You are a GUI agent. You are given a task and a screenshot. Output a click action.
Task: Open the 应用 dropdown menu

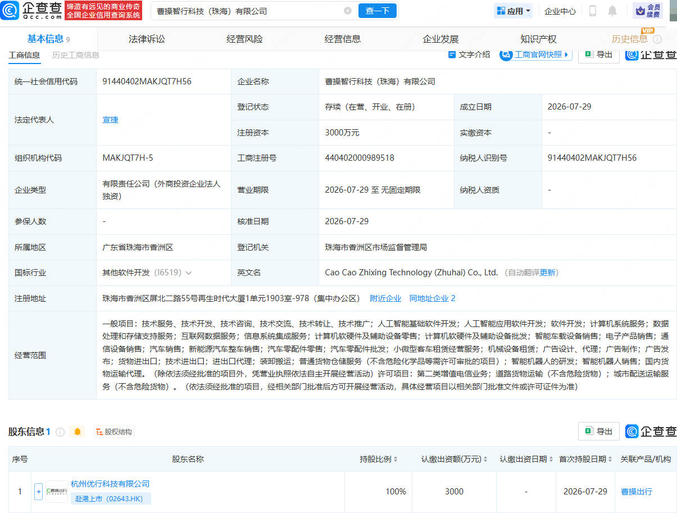pos(514,11)
